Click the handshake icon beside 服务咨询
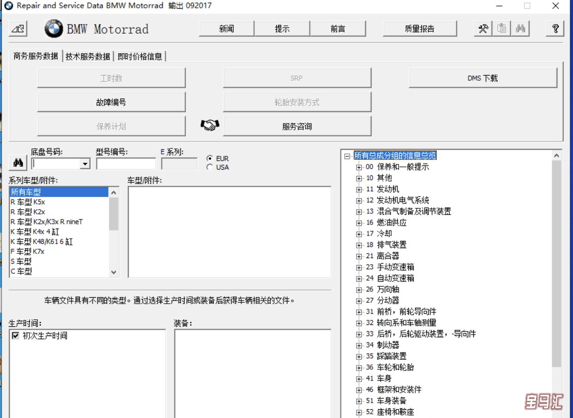This screenshot has height=418, width=573. click(x=210, y=126)
